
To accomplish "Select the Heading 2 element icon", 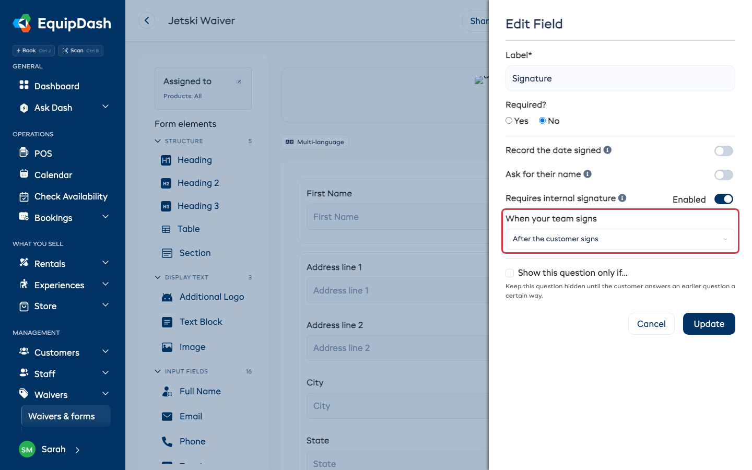I will tap(166, 183).
